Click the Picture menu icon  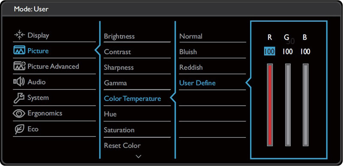point(19,50)
